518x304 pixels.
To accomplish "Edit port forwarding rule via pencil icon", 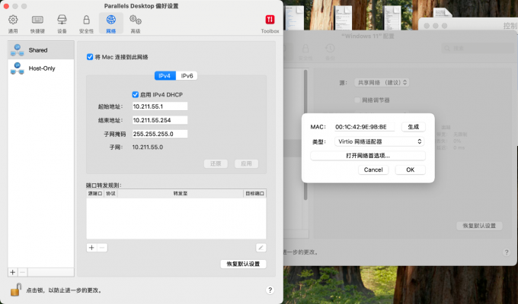I will click(x=261, y=248).
